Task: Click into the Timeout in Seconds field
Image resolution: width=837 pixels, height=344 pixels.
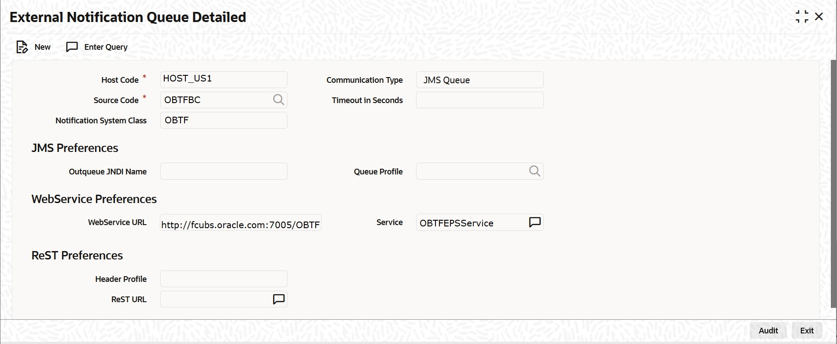Action: [x=479, y=100]
